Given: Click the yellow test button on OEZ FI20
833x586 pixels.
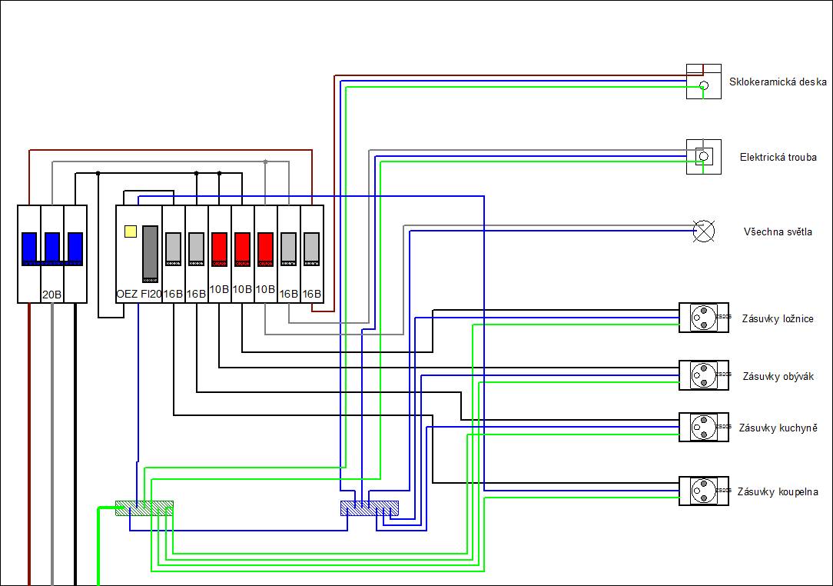Looking at the screenshot, I should pyautogui.click(x=131, y=231).
